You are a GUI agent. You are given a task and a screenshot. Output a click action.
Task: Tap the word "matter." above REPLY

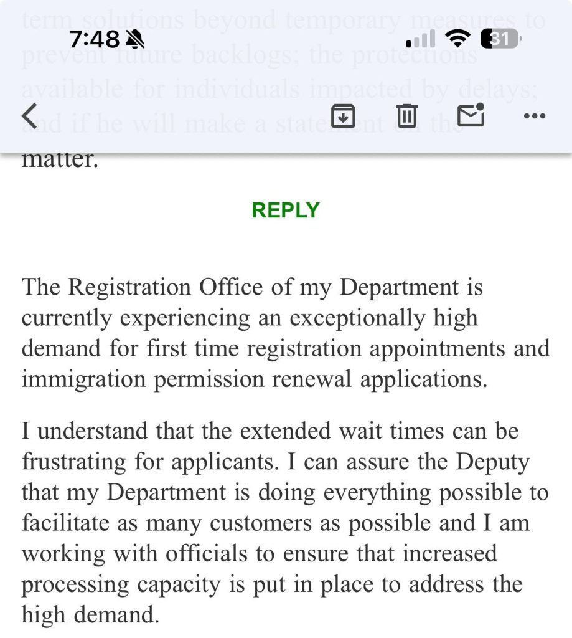pos(60,160)
